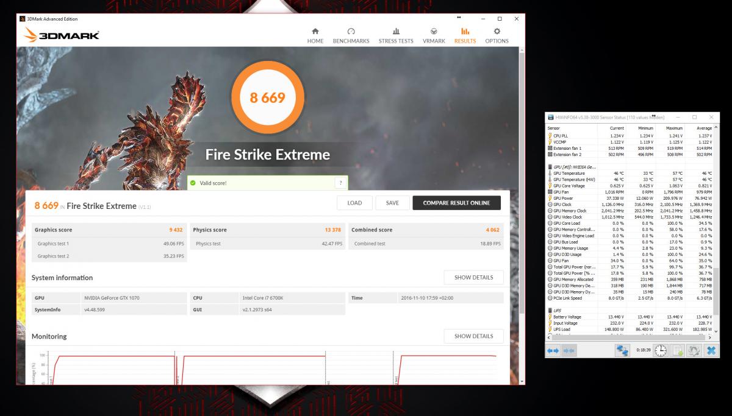The height and width of the screenshot is (416, 732).
Task: Click the "Combined score" label
Action: [372, 230]
